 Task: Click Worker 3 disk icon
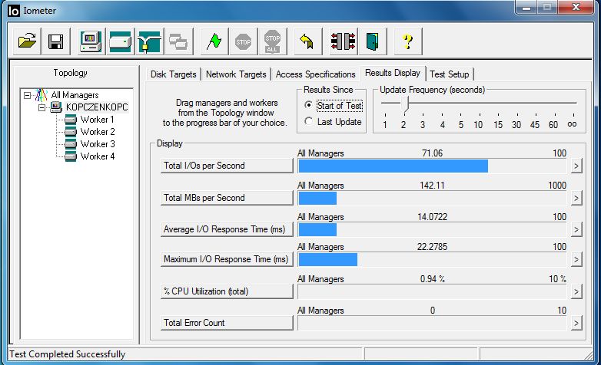point(71,144)
